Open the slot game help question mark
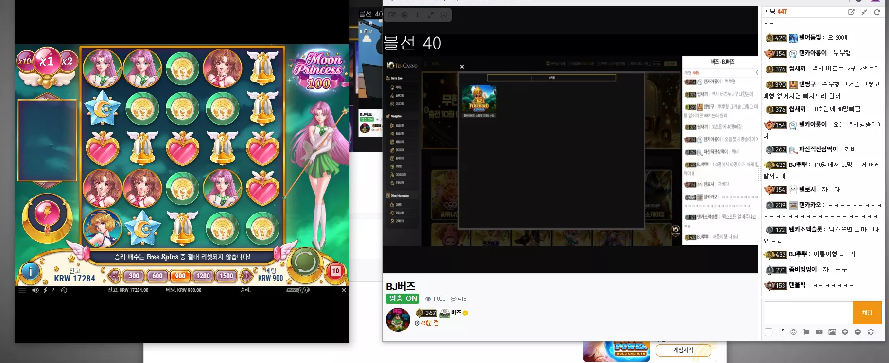Screen dimensions: 889x363 click(53, 290)
